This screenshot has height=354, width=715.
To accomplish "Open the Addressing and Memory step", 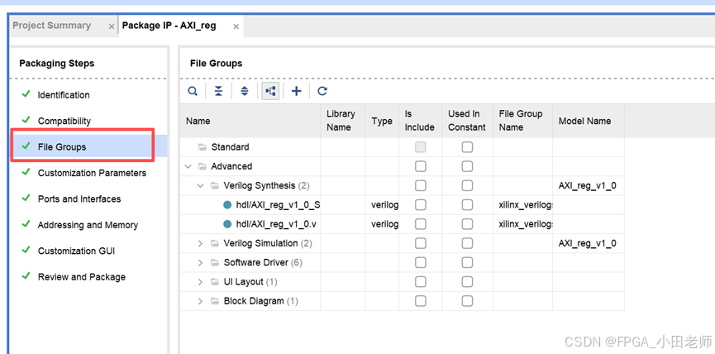I will coord(88,225).
